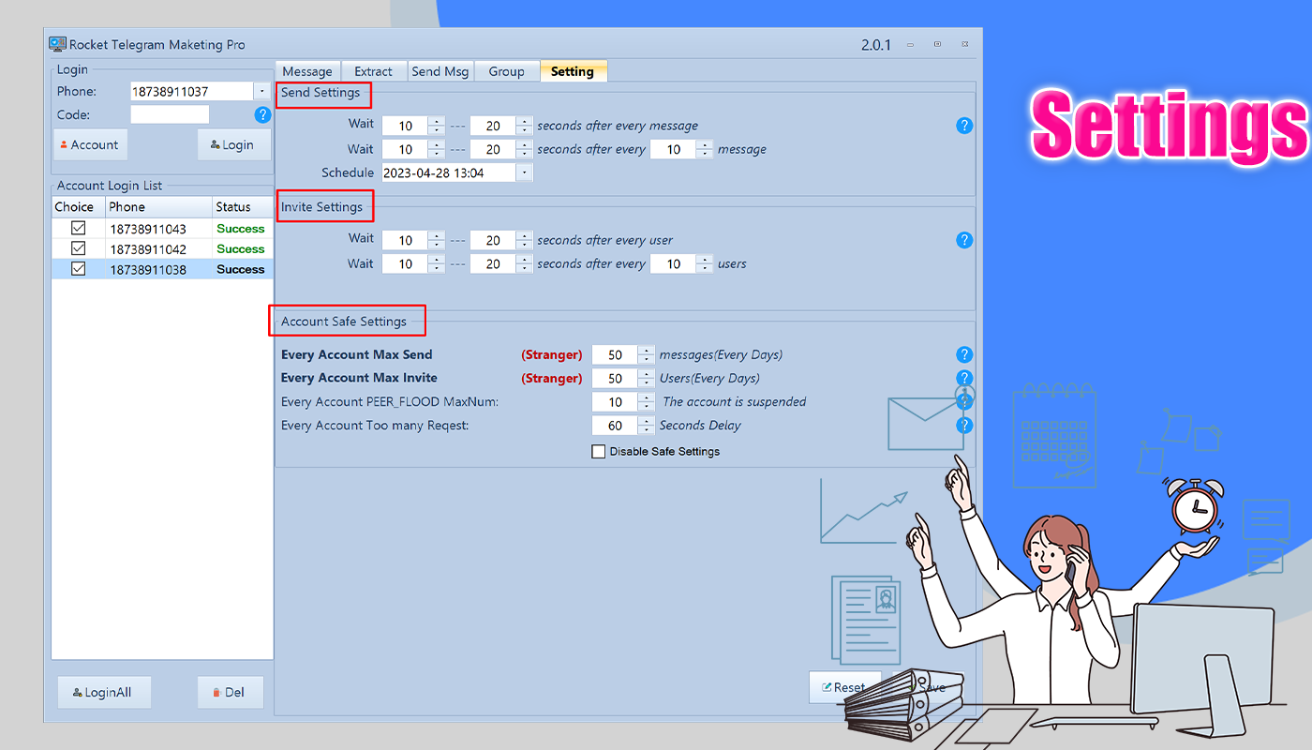Click the lock icon on the Del button
The width and height of the screenshot is (1312, 750).
pyautogui.click(x=216, y=692)
